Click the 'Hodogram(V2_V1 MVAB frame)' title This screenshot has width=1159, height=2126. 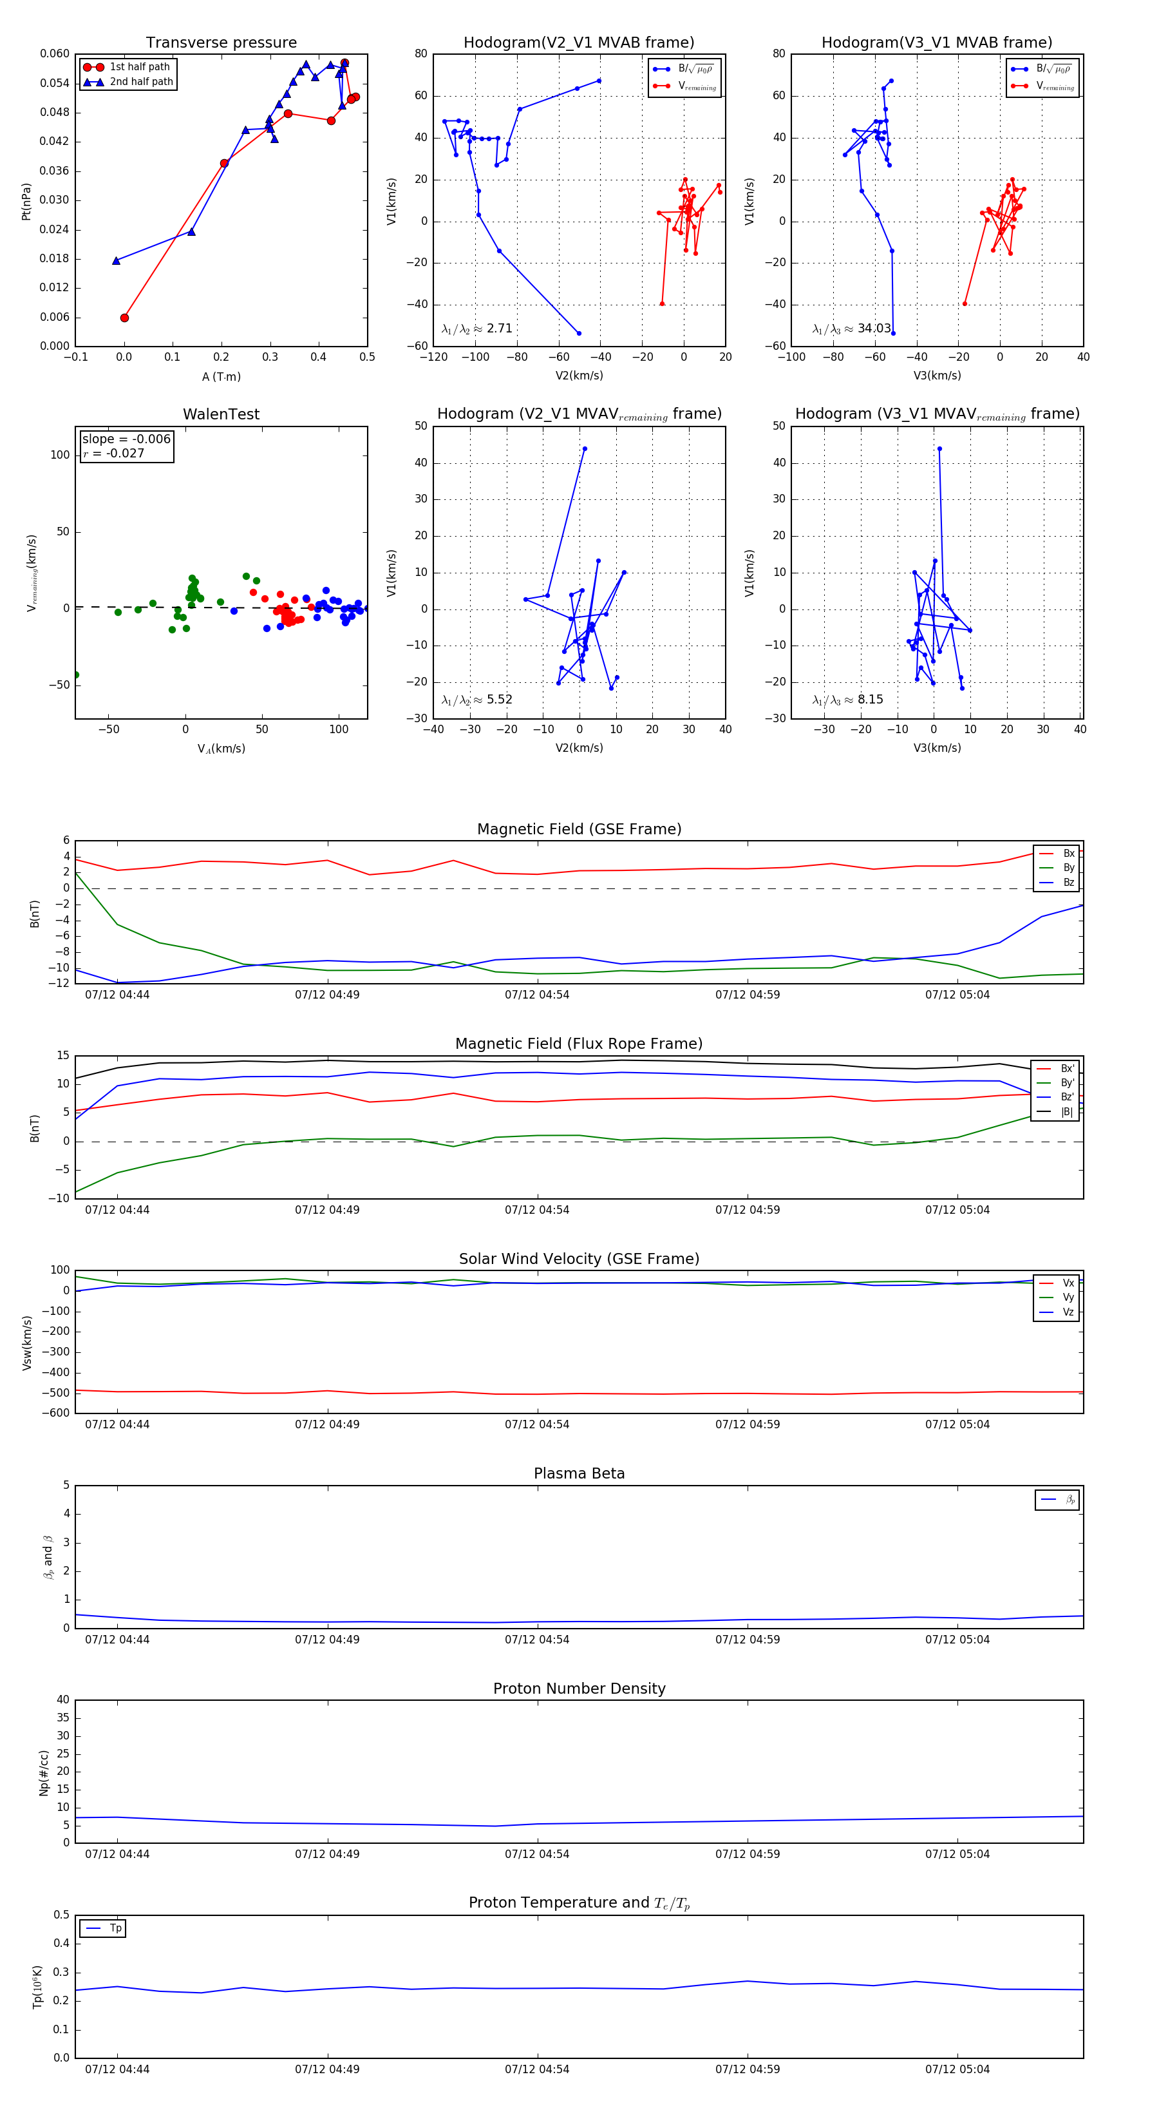point(579,43)
